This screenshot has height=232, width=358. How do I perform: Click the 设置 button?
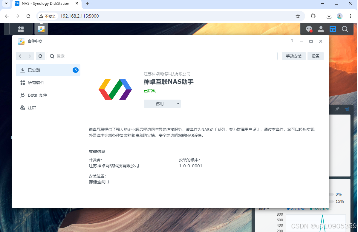(x=316, y=56)
